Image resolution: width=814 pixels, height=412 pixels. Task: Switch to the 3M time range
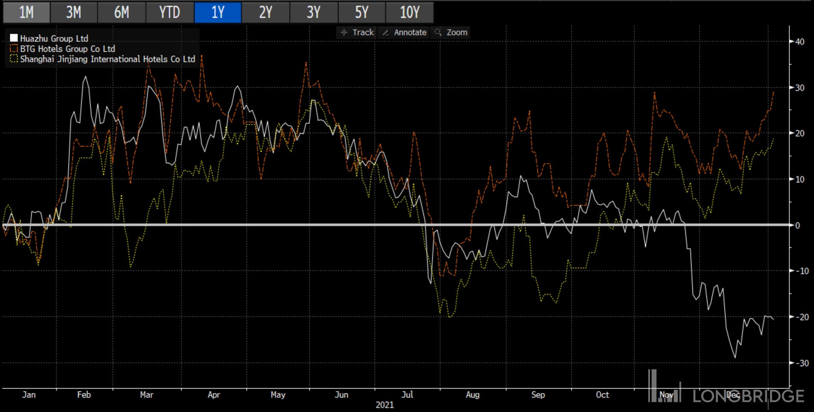(x=73, y=12)
